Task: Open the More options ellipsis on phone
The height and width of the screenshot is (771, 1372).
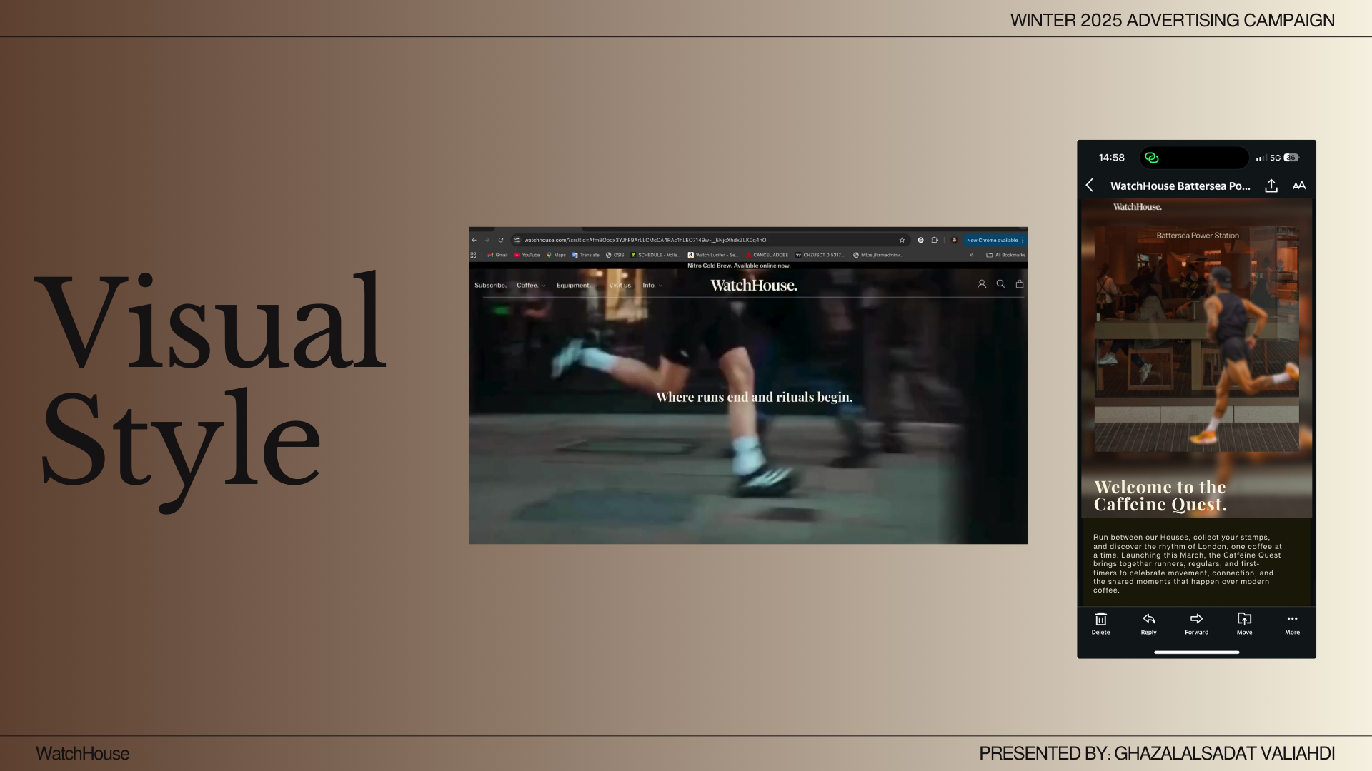Action: point(1292,620)
